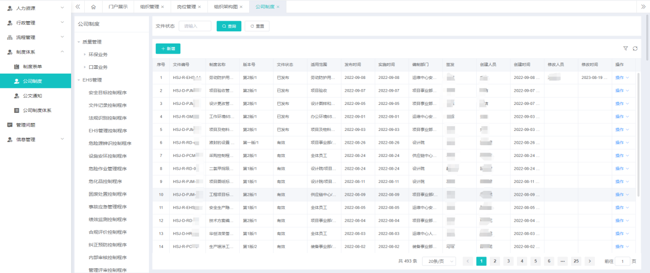
Task: Collapse the EHS管理 tree node
Action: 78,80
